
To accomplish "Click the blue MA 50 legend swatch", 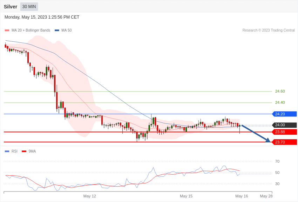I will (57, 31).
